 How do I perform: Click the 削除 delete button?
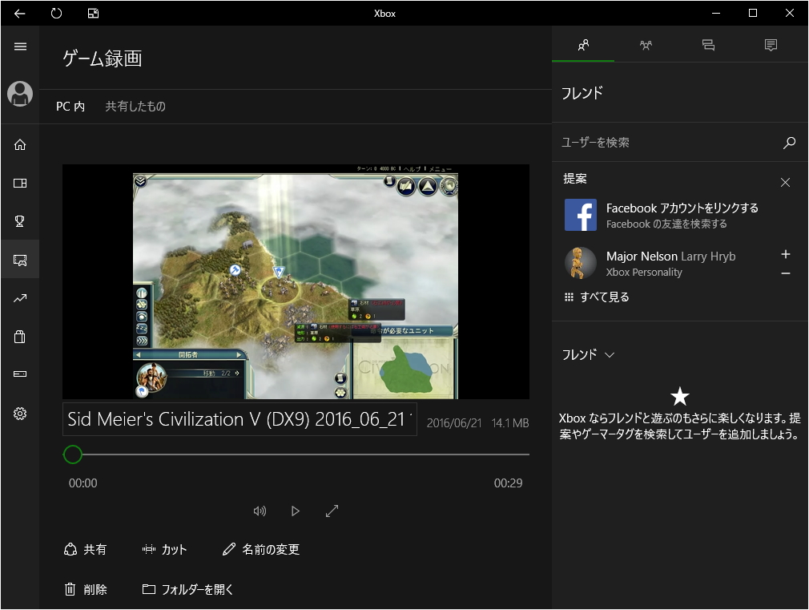pos(85,589)
